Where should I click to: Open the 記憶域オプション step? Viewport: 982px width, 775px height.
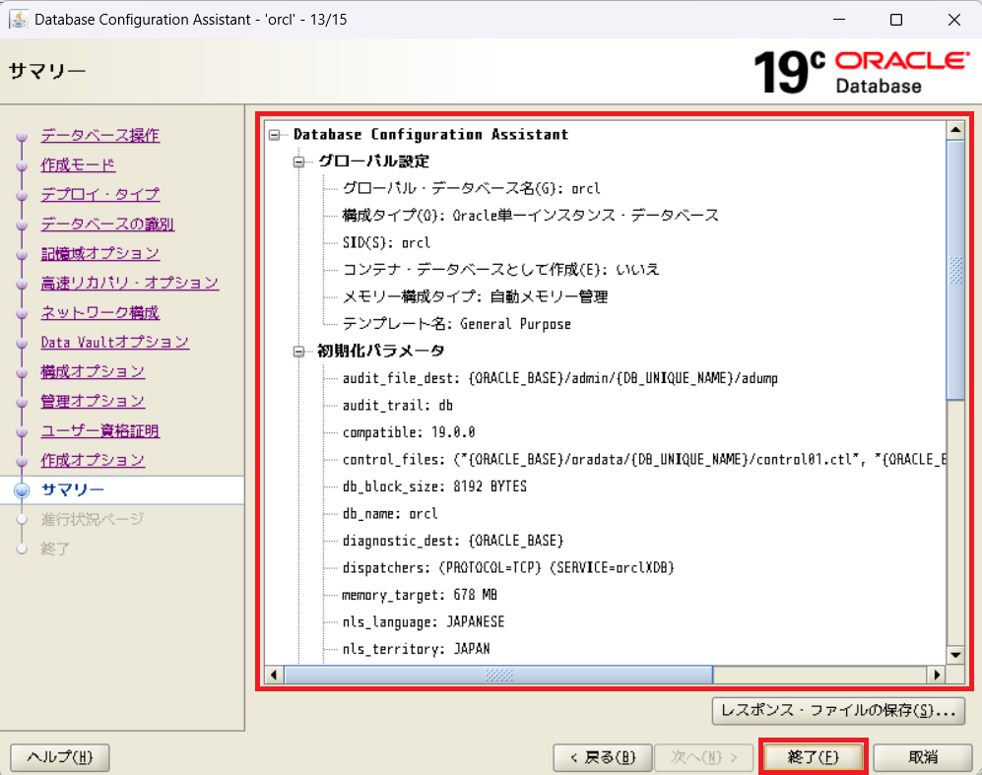pos(99,253)
